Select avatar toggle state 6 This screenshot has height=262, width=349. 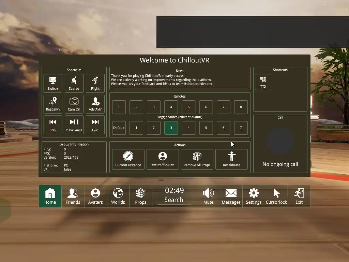(223, 128)
